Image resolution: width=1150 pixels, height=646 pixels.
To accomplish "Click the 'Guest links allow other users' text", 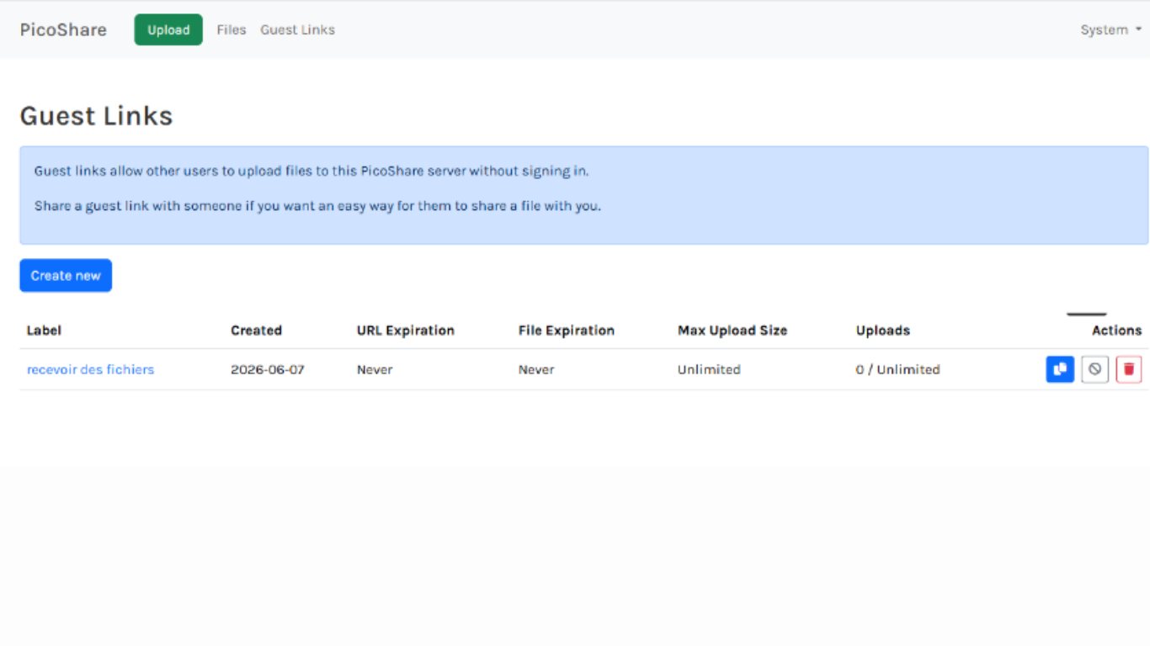I will point(311,172).
